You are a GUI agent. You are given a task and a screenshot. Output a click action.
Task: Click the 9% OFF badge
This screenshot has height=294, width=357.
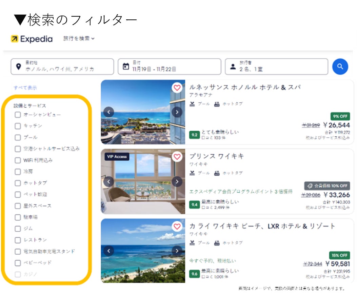340,116
